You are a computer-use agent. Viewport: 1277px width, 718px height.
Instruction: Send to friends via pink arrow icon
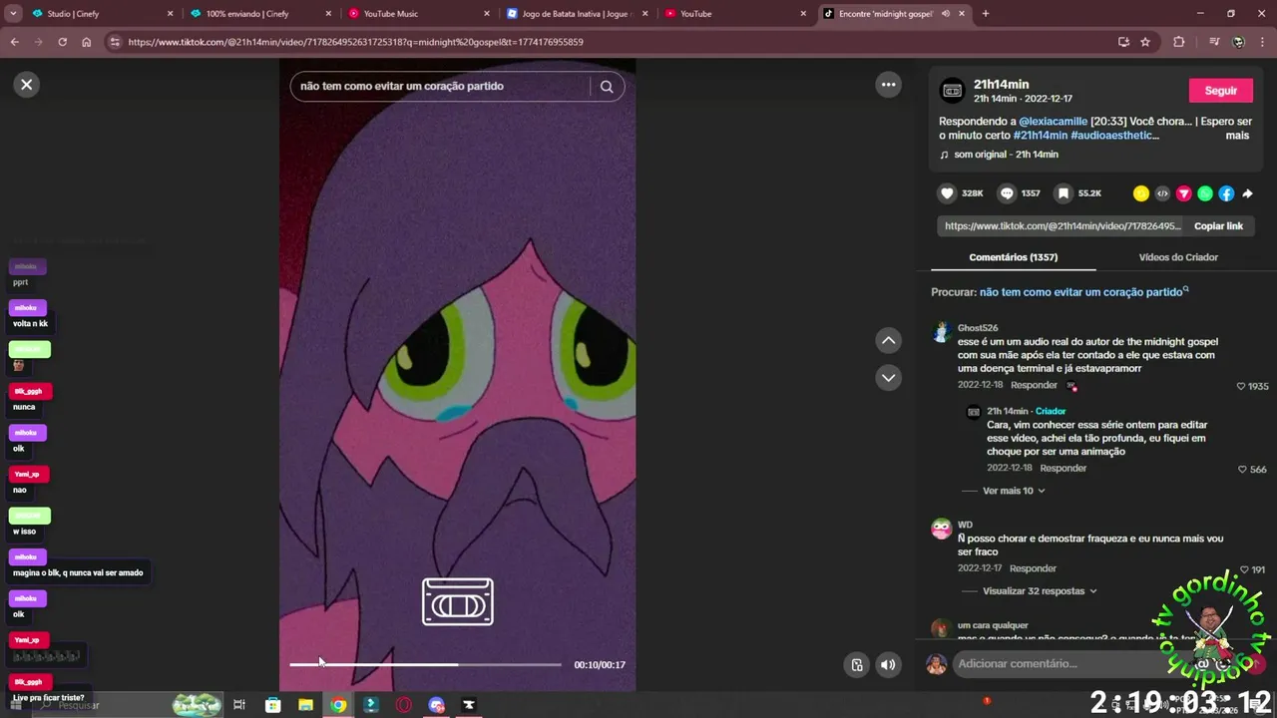[x=1184, y=193]
